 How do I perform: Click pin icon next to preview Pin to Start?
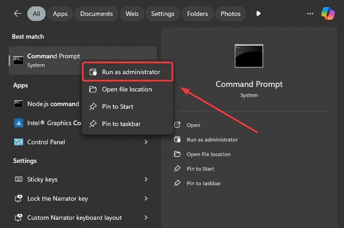[x=177, y=168]
